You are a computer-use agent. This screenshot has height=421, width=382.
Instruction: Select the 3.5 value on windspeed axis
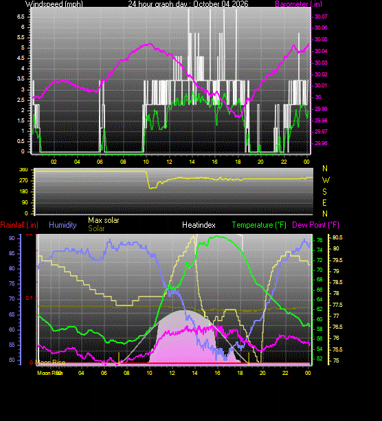(x=21, y=78)
